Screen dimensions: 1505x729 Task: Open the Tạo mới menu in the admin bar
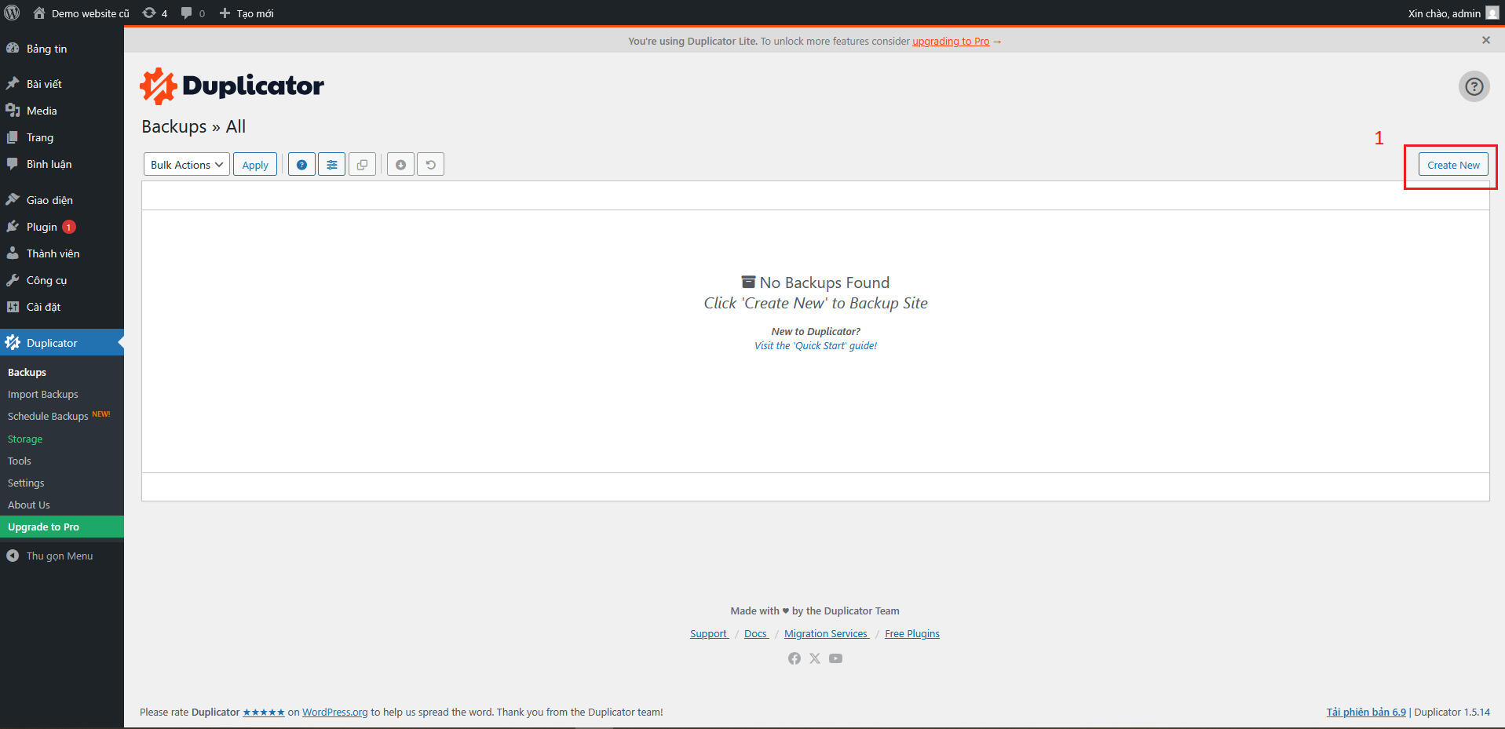tap(247, 13)
